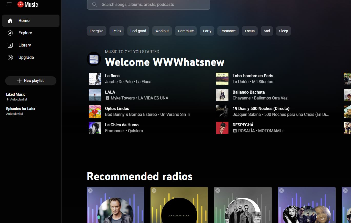Play La Chica de Humo thumbnail
This screenshot has width=351, height=223.
coord(95,128)
